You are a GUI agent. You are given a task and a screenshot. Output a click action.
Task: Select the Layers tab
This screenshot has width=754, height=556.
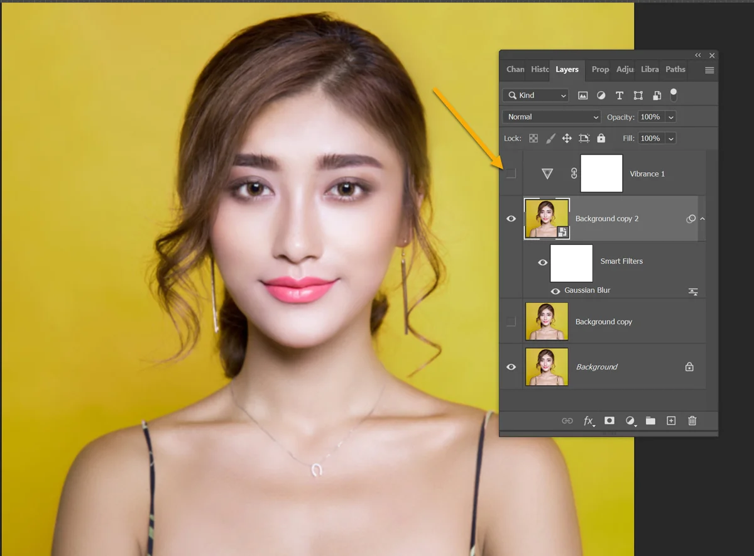tap(567, 70)
